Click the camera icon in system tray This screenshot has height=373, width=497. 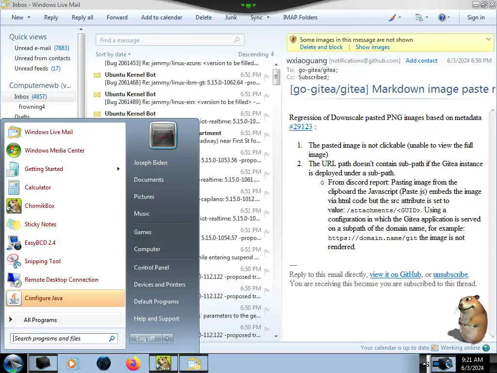(443, 364)
